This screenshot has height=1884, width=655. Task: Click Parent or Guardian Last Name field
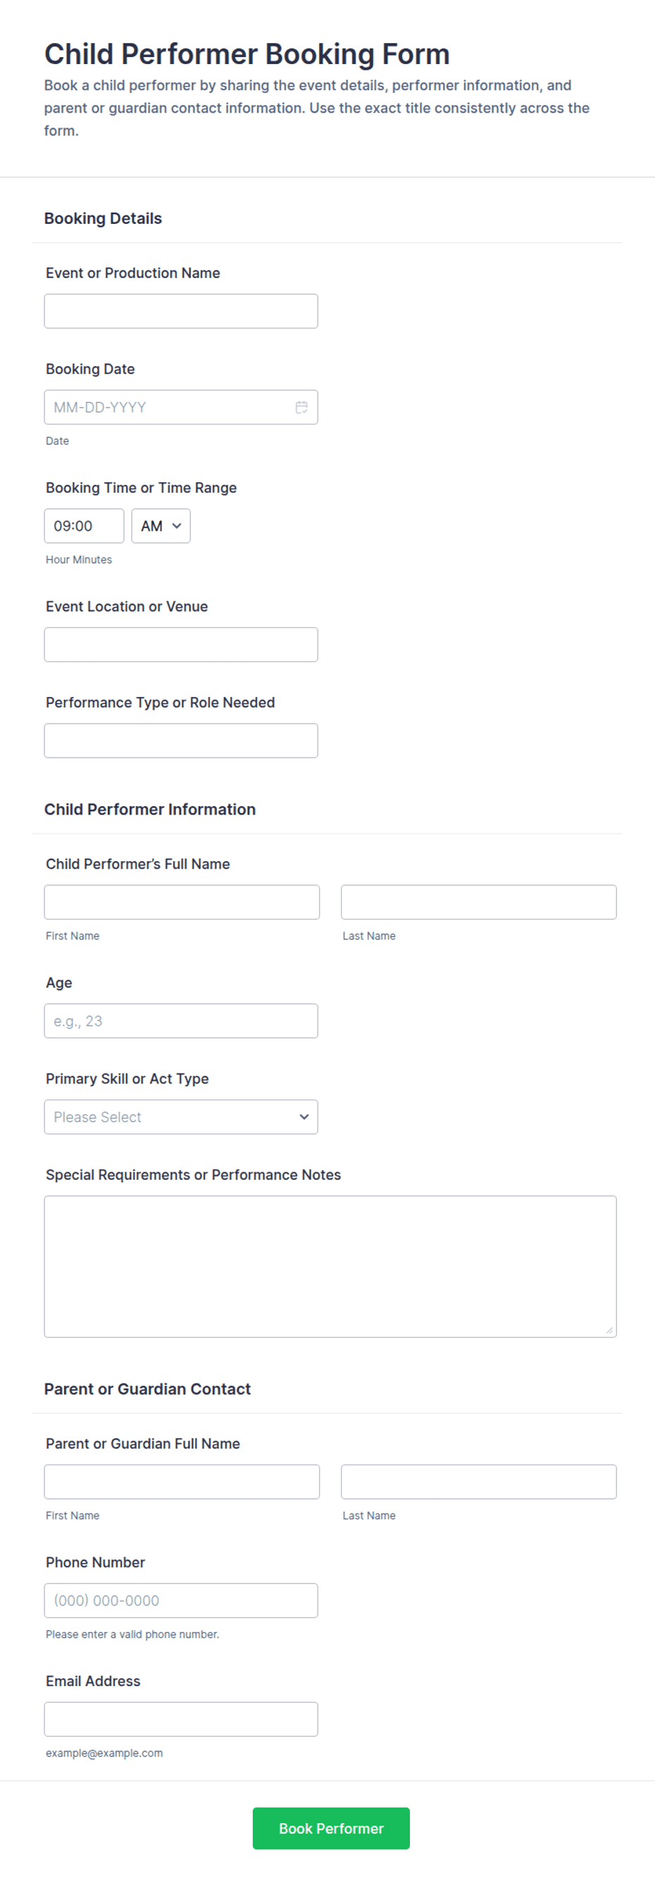tap(479, 1481)
